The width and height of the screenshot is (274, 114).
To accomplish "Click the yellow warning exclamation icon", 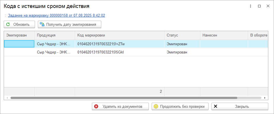I will 156,106.
